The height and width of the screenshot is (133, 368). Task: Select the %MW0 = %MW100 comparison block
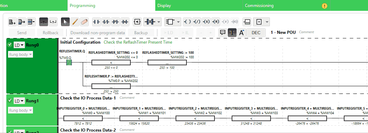83,118
